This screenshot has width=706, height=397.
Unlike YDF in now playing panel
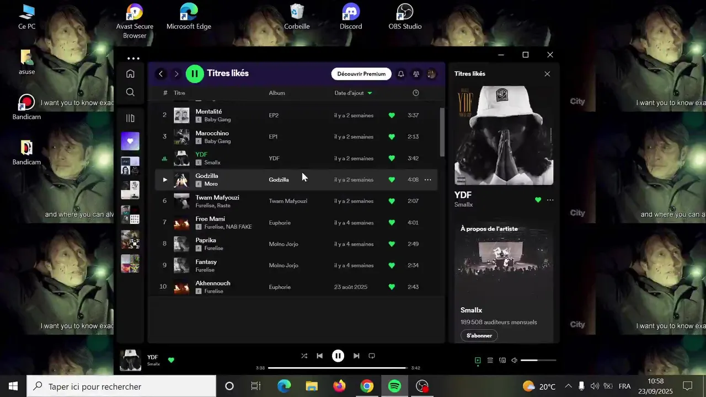538,200
